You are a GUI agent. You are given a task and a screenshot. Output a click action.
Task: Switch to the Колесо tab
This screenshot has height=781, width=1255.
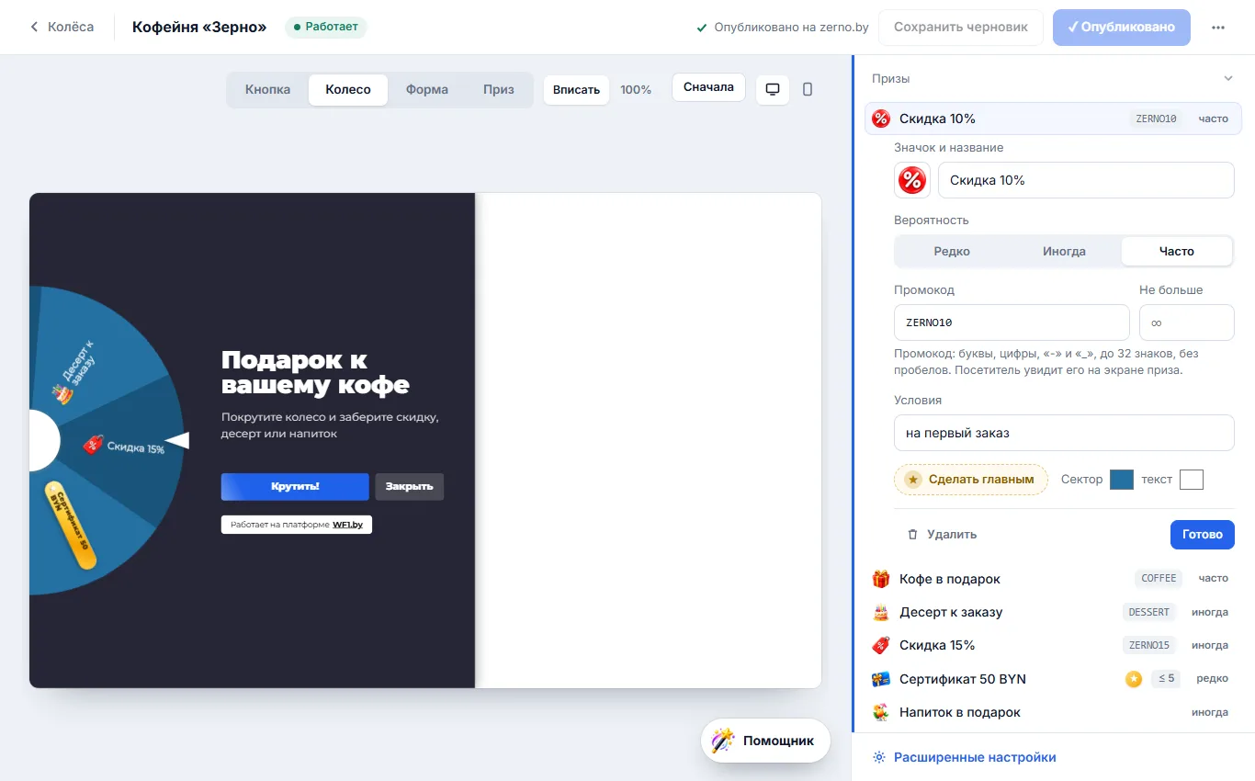348,90
